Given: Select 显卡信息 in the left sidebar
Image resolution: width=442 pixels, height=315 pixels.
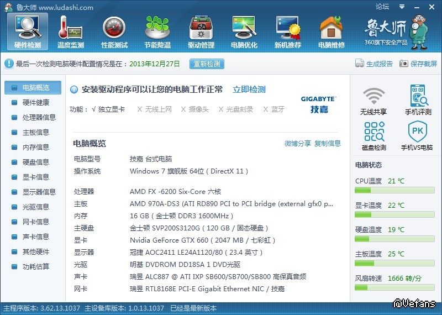Looking at the screenshot, I should pyautogui.click(x=35, y=177).
